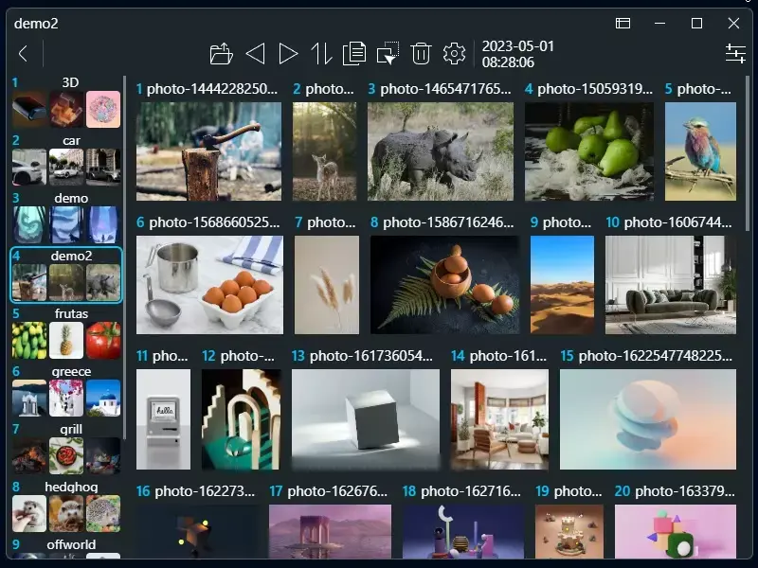Go to next item with right triangle
The image size is (758, 568).
(288, 54)
